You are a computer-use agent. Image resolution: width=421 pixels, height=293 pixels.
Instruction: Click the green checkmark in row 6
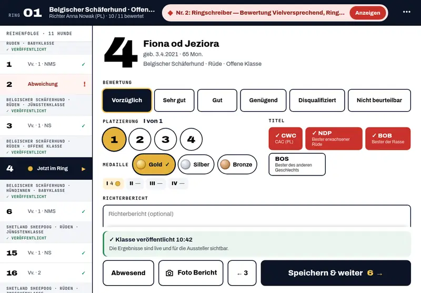pos(84,211)
